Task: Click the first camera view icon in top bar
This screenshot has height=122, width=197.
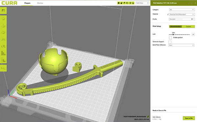Action: click(x=119, y=3)
